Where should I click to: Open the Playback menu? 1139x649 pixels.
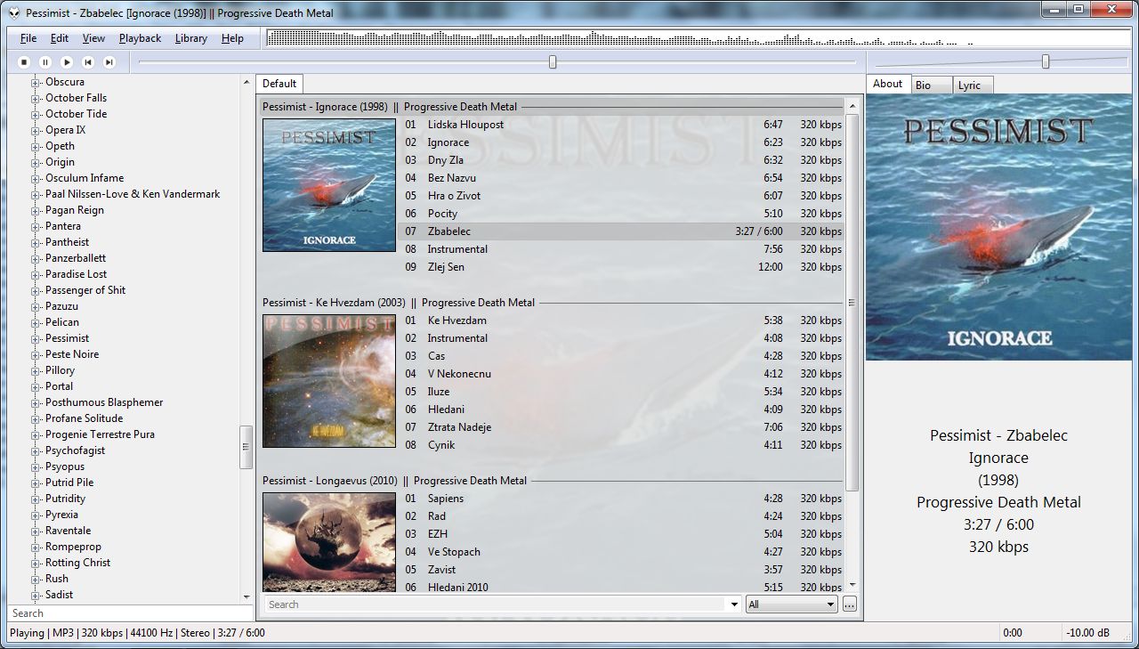pyautogui.click(x=140, y=38)
